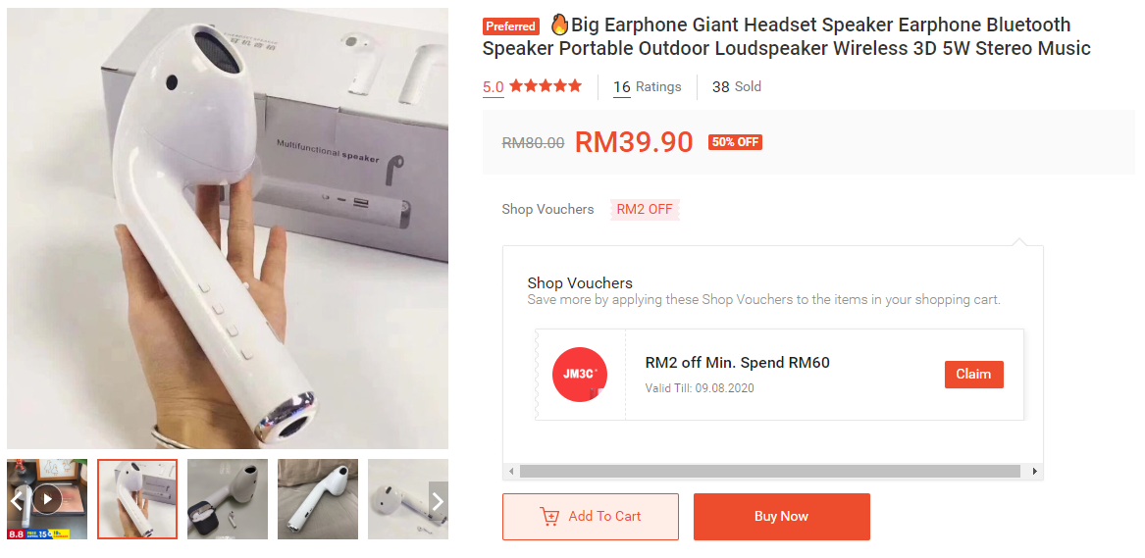The image size is (1145, 558).
Task: Click the JM3C shop voucher logo
Action: (580, 375)
